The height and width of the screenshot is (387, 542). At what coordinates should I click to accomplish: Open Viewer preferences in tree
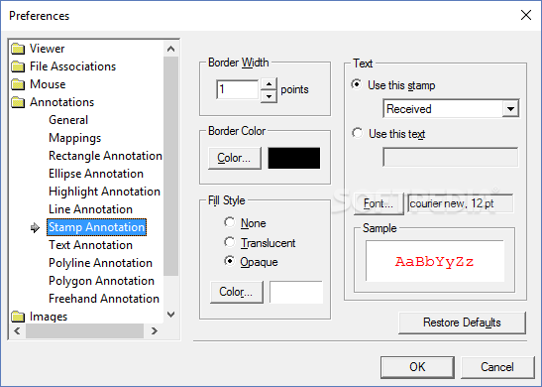coord(47,49)
